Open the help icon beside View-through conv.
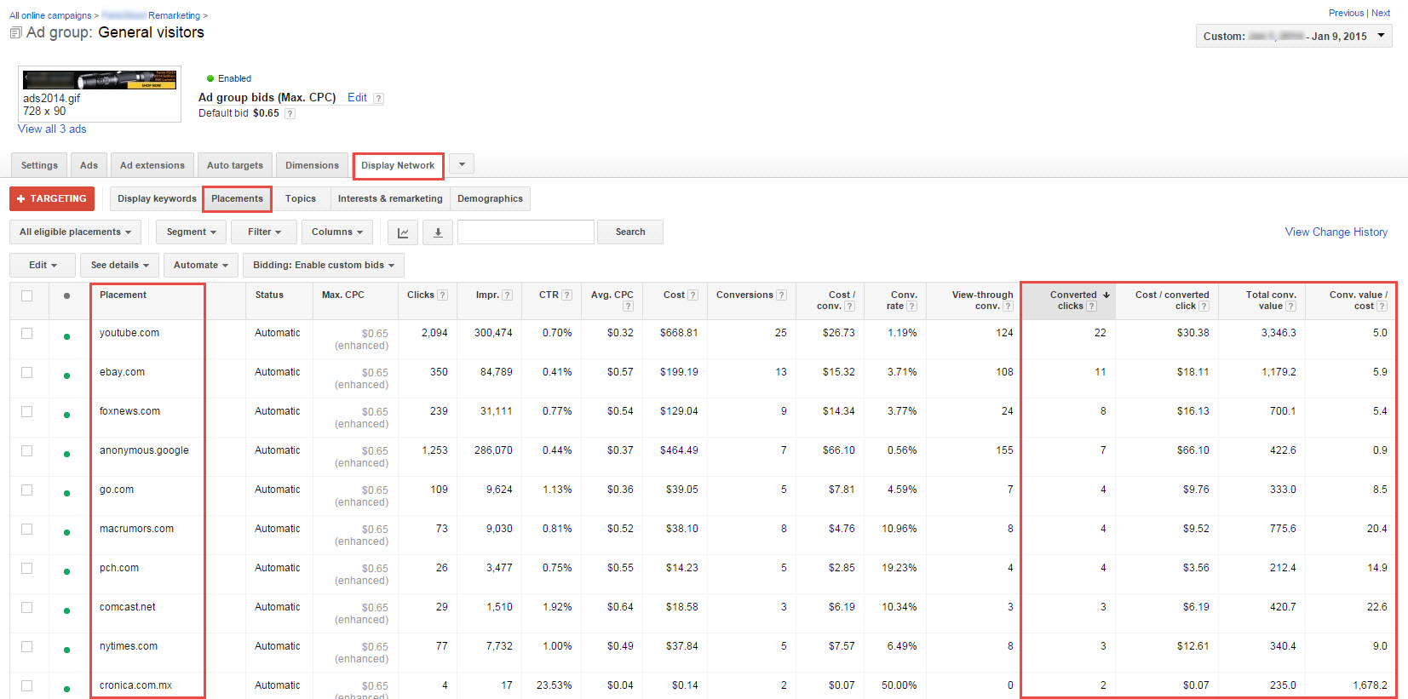 tap(1008, 307)
